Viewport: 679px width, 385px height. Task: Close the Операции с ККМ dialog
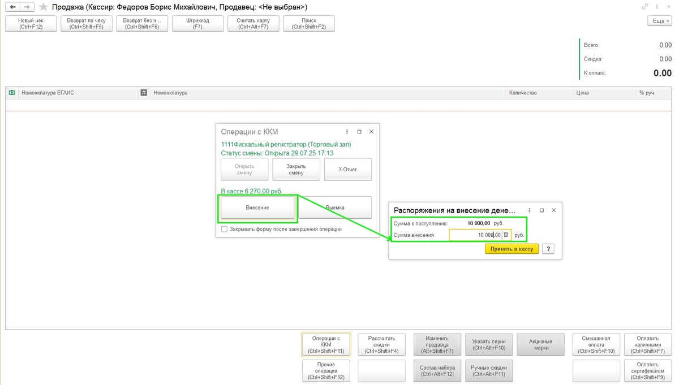pyautogui.click(x=371, y=131)
